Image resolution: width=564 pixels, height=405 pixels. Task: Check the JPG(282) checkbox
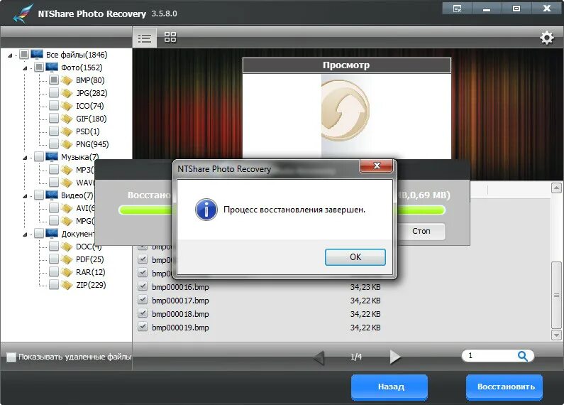click(54, 93)
